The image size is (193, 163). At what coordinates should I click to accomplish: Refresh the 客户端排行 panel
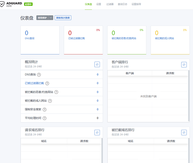[184, 65]
